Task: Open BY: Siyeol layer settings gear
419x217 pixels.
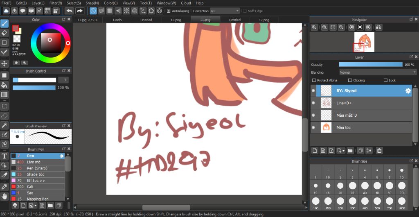Action: (x=408, y=91)
